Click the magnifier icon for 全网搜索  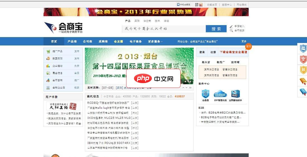[231, 30]
